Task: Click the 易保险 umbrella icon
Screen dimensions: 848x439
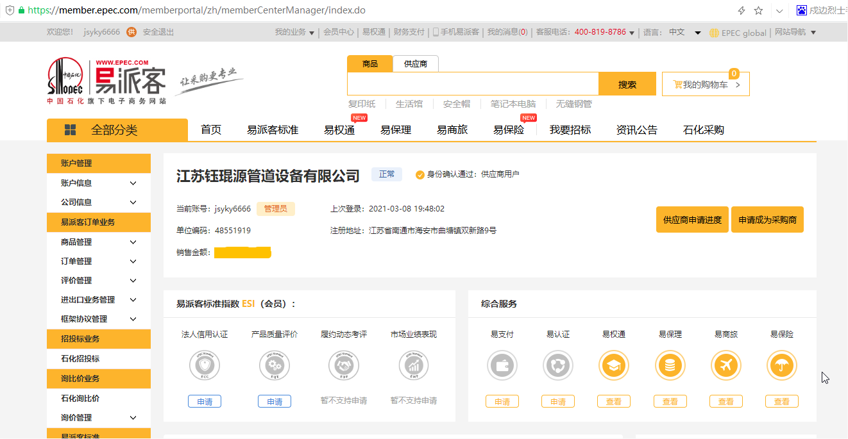Action: [782, 365]
